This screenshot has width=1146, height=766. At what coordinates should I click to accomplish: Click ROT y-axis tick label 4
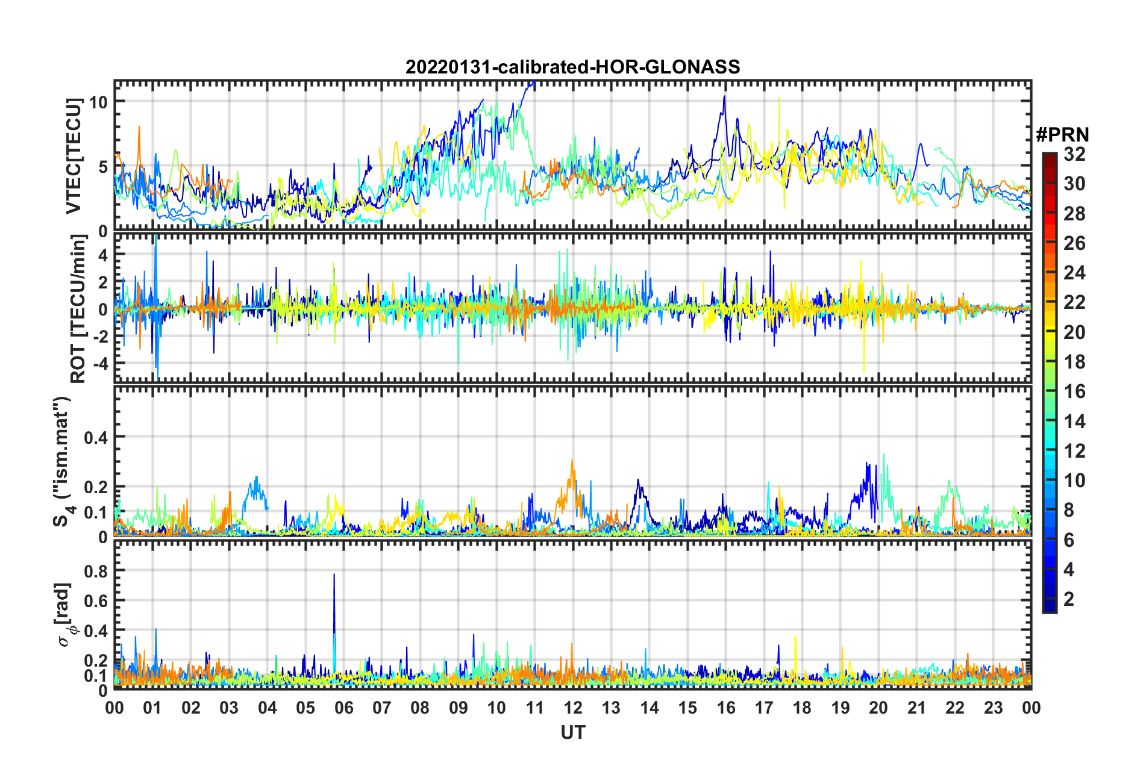103,255
